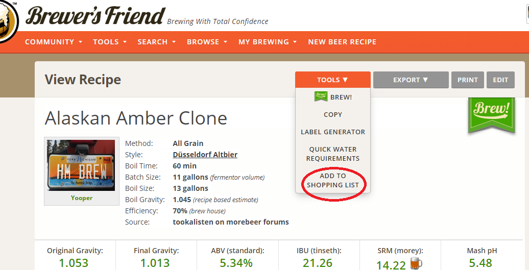Screen dimensions: 529x270
Task: Expand the Browse navigation menu
Action: pos(207,42)
